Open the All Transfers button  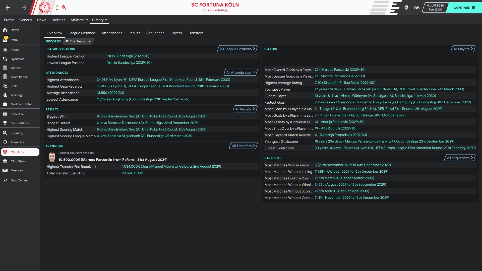tap(243, 146)
